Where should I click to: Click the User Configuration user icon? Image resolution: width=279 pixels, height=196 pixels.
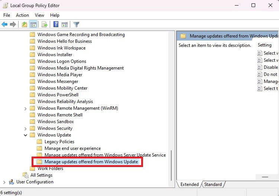click(x=12, y=182)
